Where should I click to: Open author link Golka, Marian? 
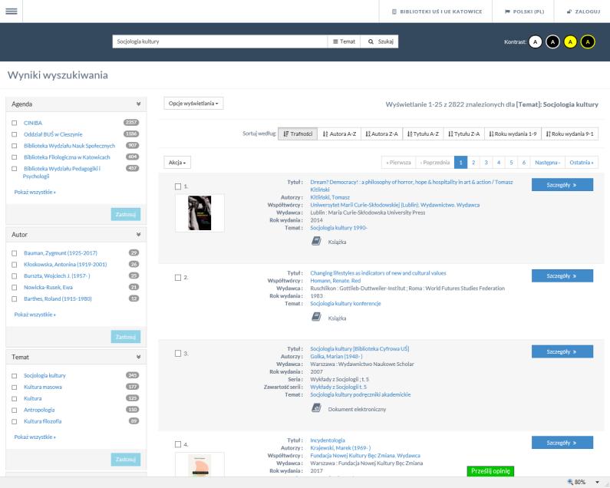336,357
